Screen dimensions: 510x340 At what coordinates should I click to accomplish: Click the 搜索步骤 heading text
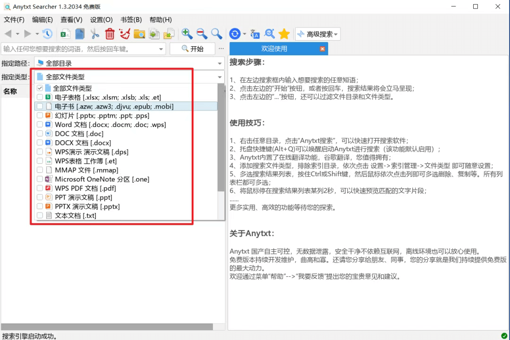[247, 62]
